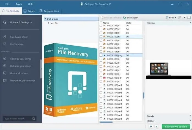
Task: Click the search magnifier icon in sidebar
Action: click(x=34, y=119)
